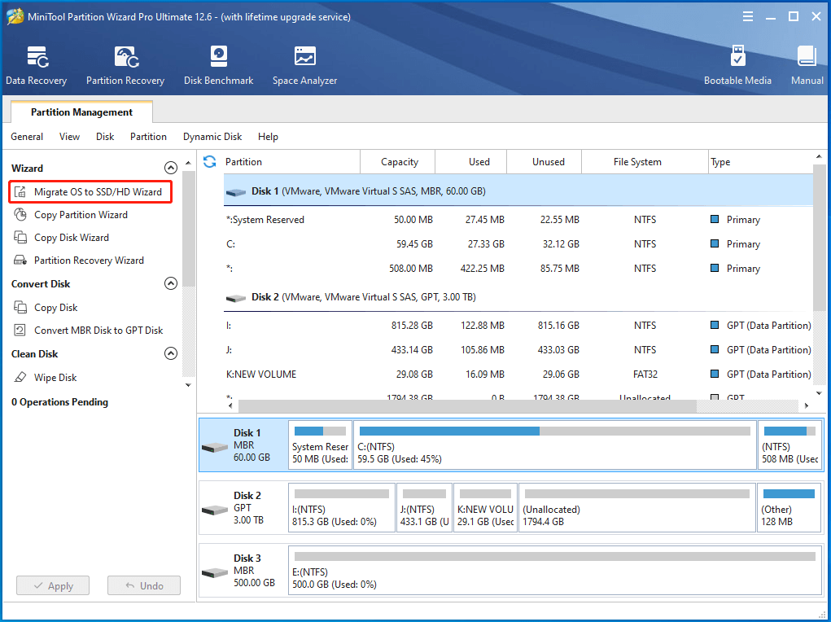831x622 pixels.
Task: Select the Disk 3 row
Action: 243,570
